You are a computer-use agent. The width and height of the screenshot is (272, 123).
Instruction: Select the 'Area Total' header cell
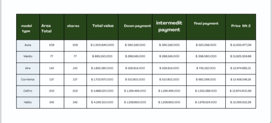(52, 27)
